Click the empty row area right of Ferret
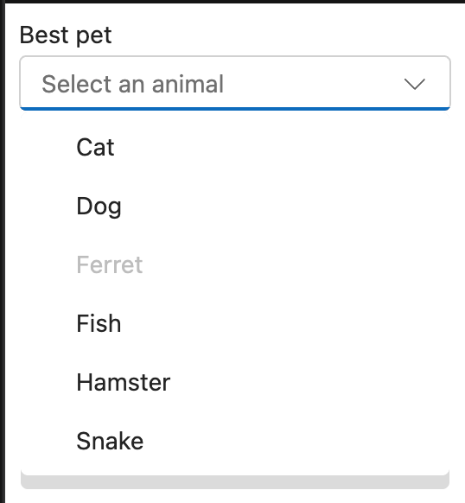The image size is (465, 503). pos(296,264)
